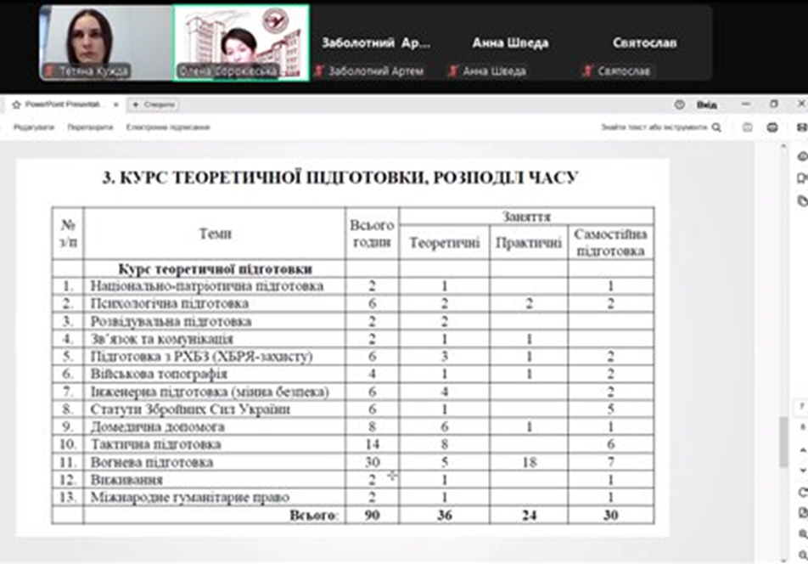This screenshot has height=564, width=808.
Task: Click Розвідувальна підготовка row text
Action: (171, 321)
